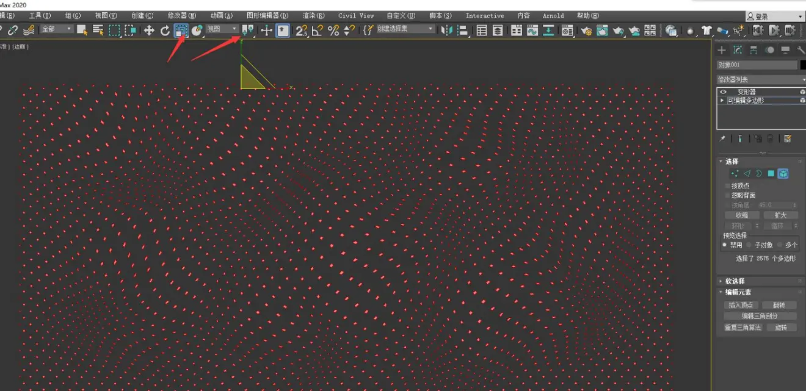Click the 扩大 selection button
The width and height of the screenshot is (806, 391).
(780, 215)
